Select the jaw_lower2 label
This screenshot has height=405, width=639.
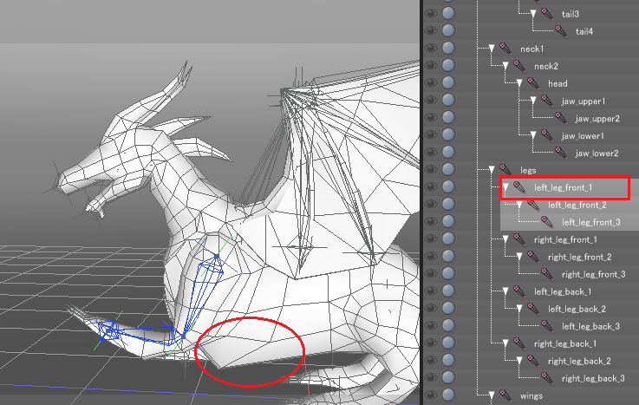pyautogui.click(x=597, y=154)
